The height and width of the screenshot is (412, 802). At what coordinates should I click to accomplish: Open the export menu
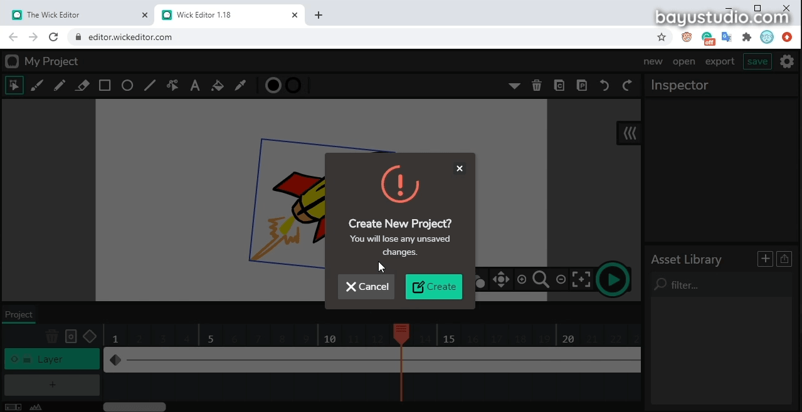(719, 61)
